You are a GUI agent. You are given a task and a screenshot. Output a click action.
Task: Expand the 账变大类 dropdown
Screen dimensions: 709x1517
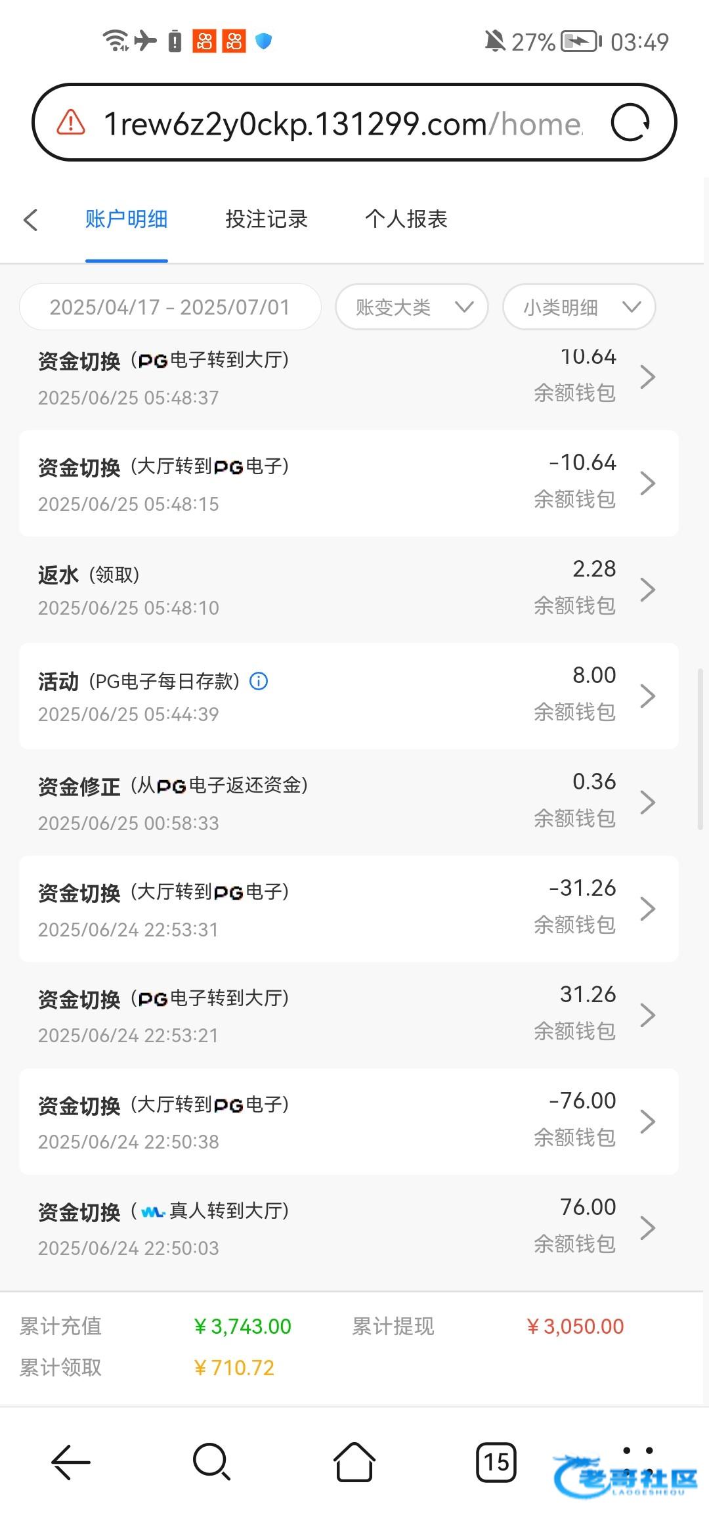[412, 307]
